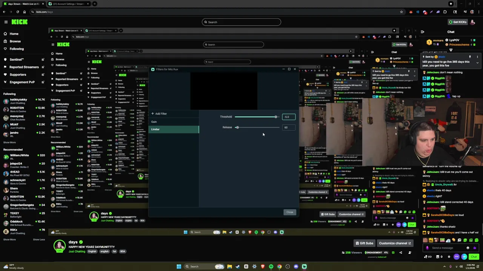Click the GIF button in chat
This screenshot has height=271, width=483.
(x=464, y=257)
